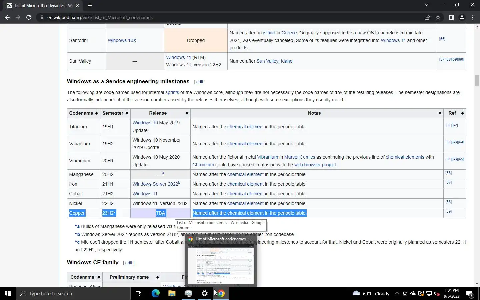Viewport: 480px width, 300px height.
Task: Open Windows 11 link in Cobalt row
Action: tap(145, 194)
